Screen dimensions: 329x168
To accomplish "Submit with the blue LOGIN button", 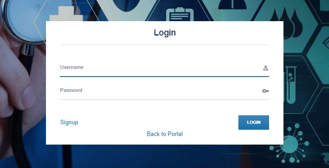I will point(253,122).
